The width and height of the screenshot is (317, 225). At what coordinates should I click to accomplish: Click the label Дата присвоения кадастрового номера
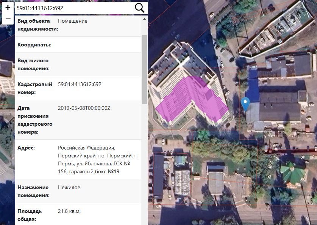(35, 120)
